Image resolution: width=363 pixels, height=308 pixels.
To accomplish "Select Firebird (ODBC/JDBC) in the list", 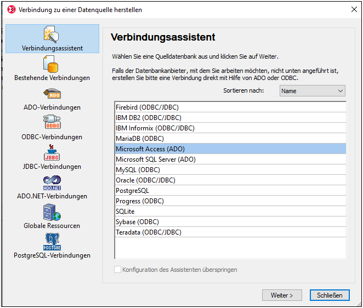I will tap(231, 107).
